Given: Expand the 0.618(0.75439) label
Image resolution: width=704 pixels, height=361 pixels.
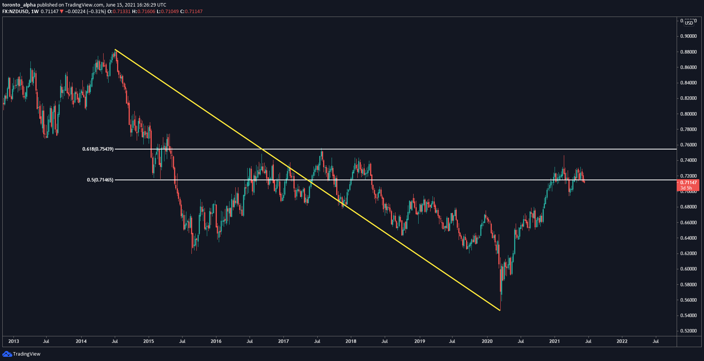Looking at the screenshot, I should click(97, 149).
